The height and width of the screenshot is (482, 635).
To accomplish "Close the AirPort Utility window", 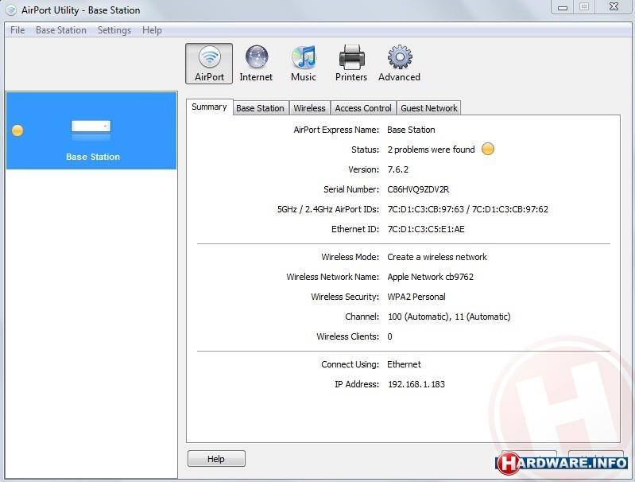I will pos(614,7).
